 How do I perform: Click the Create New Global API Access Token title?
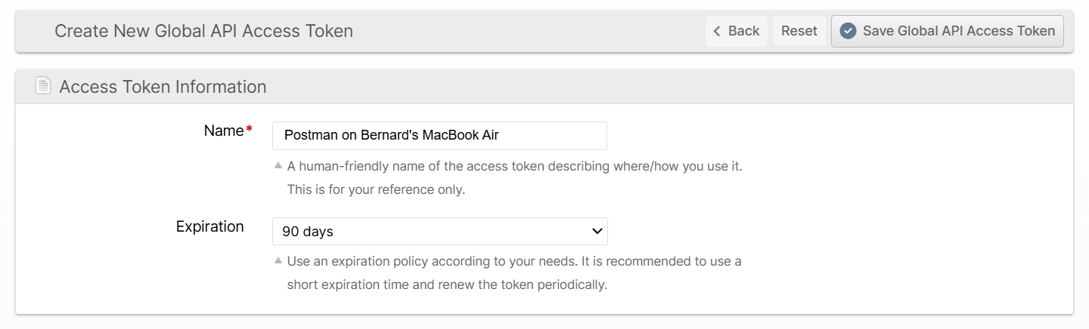[x=203, y=31]
